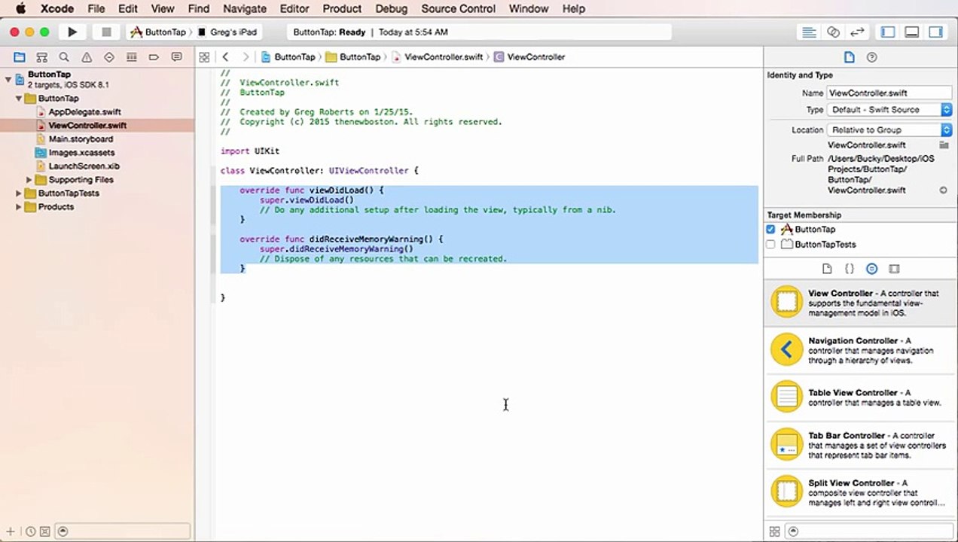Edit the Name field ViewController.swift

(x=889, y=93)
